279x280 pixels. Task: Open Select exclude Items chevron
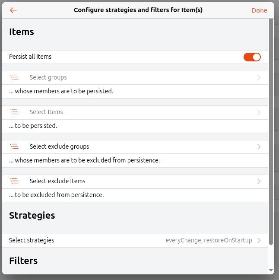(259, 181)
